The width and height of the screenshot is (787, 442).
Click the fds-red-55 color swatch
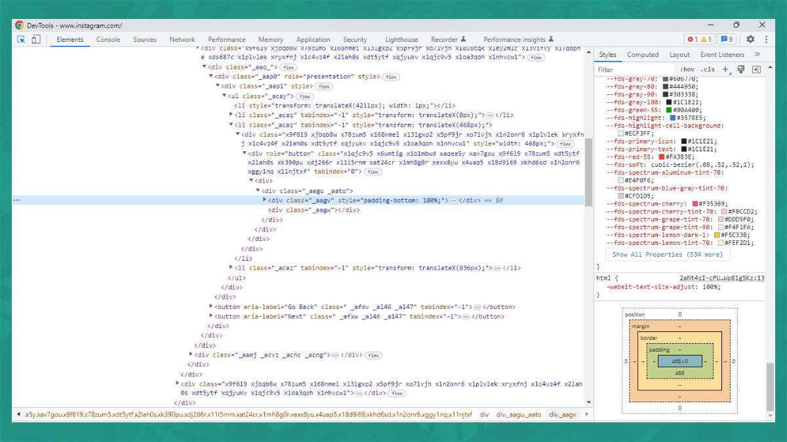(661, 158)
